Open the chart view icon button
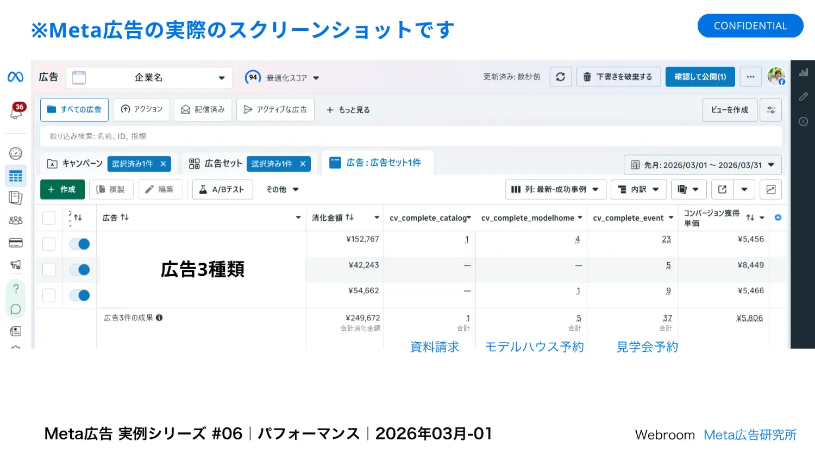The width and height of the screenshot is (815, 459). pyautogui.click(x=770, y=189)
